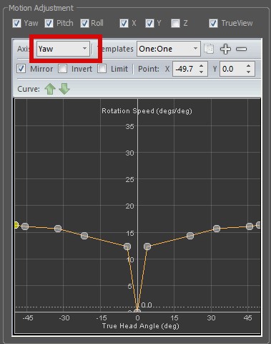Viewport: 271px width, 344px height.
Task: Toggle the Pitch checkbox
Action: click(x=49, y=24)
